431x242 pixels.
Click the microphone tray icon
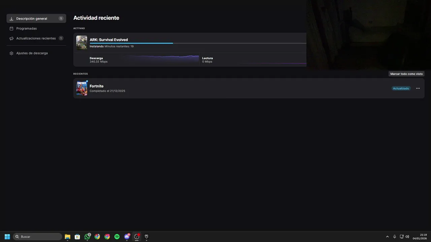(x=395, y=237)
